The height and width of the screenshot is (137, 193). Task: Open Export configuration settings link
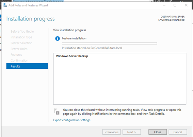click(x=71, y=120)
